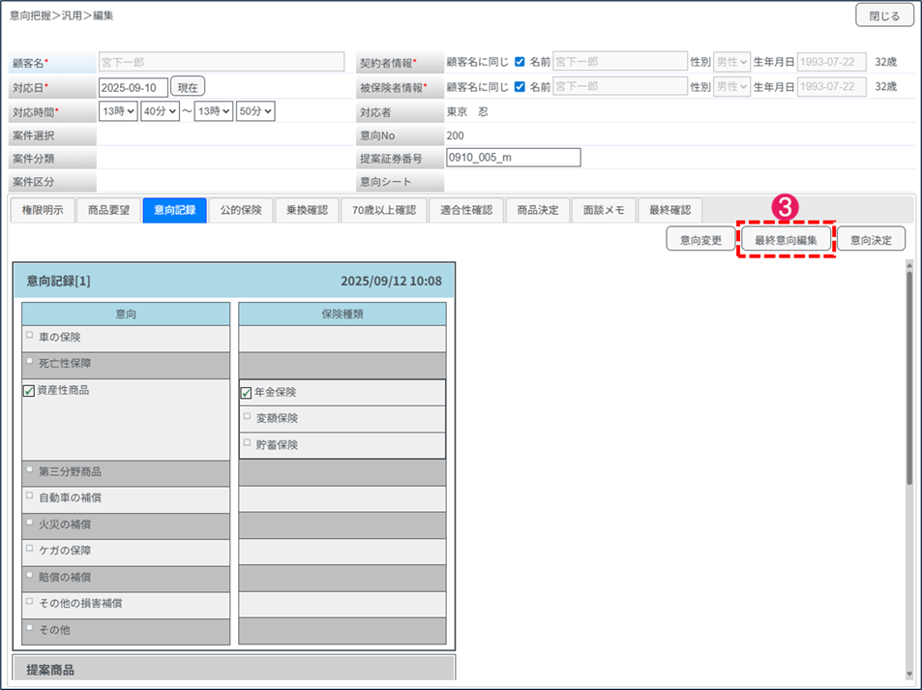This screenshot has width=922, height=690.
Task: Toggle 顧客名に同じ checkbox for 契約者情報
Action: 520,62
